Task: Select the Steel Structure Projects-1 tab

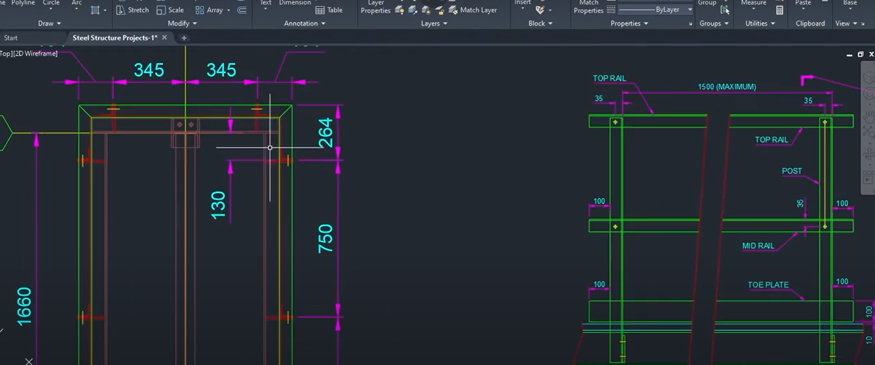Action: (x=115, y=38)
